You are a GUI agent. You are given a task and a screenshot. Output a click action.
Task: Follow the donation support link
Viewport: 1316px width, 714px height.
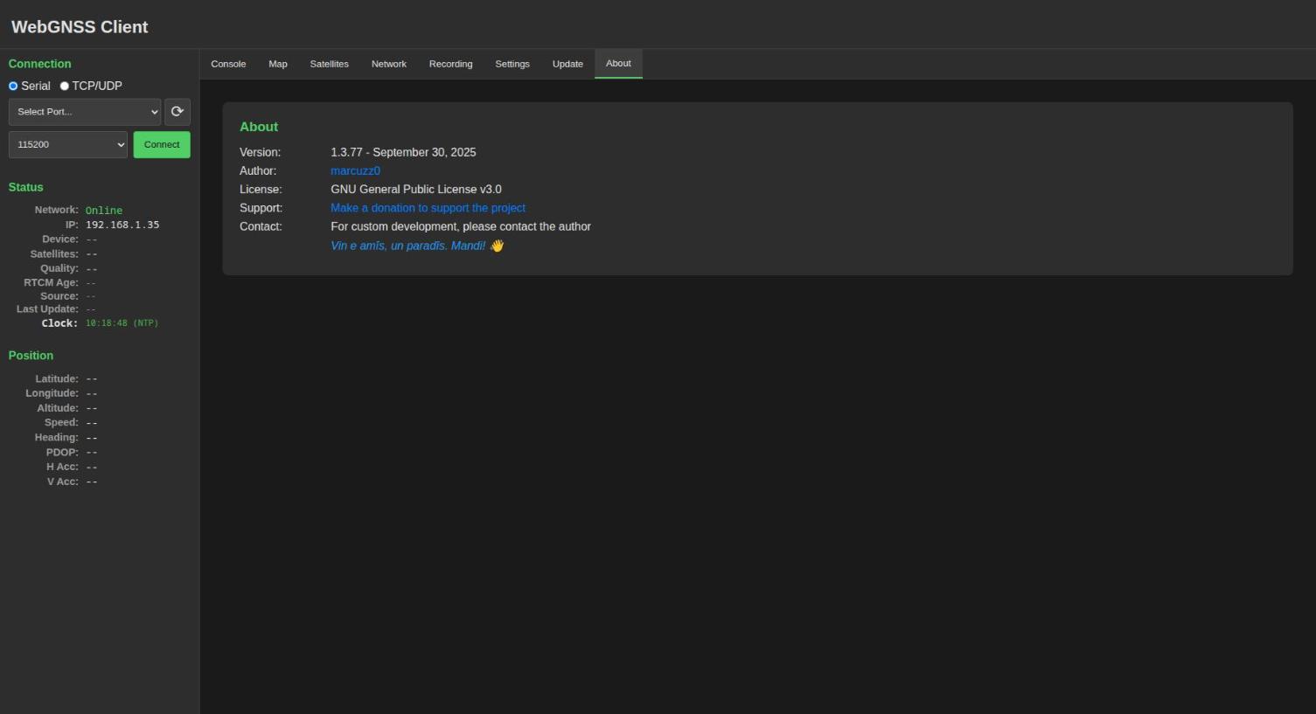(428, 208)
